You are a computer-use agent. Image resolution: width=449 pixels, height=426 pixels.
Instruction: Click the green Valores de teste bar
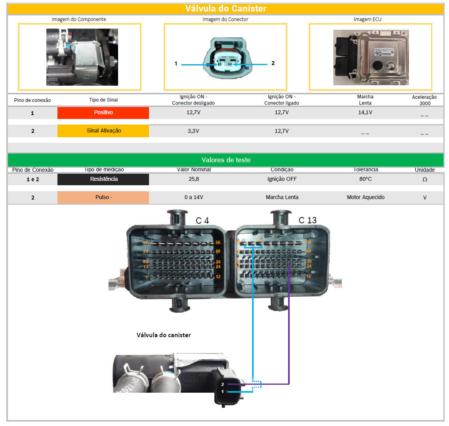(225, 160)
